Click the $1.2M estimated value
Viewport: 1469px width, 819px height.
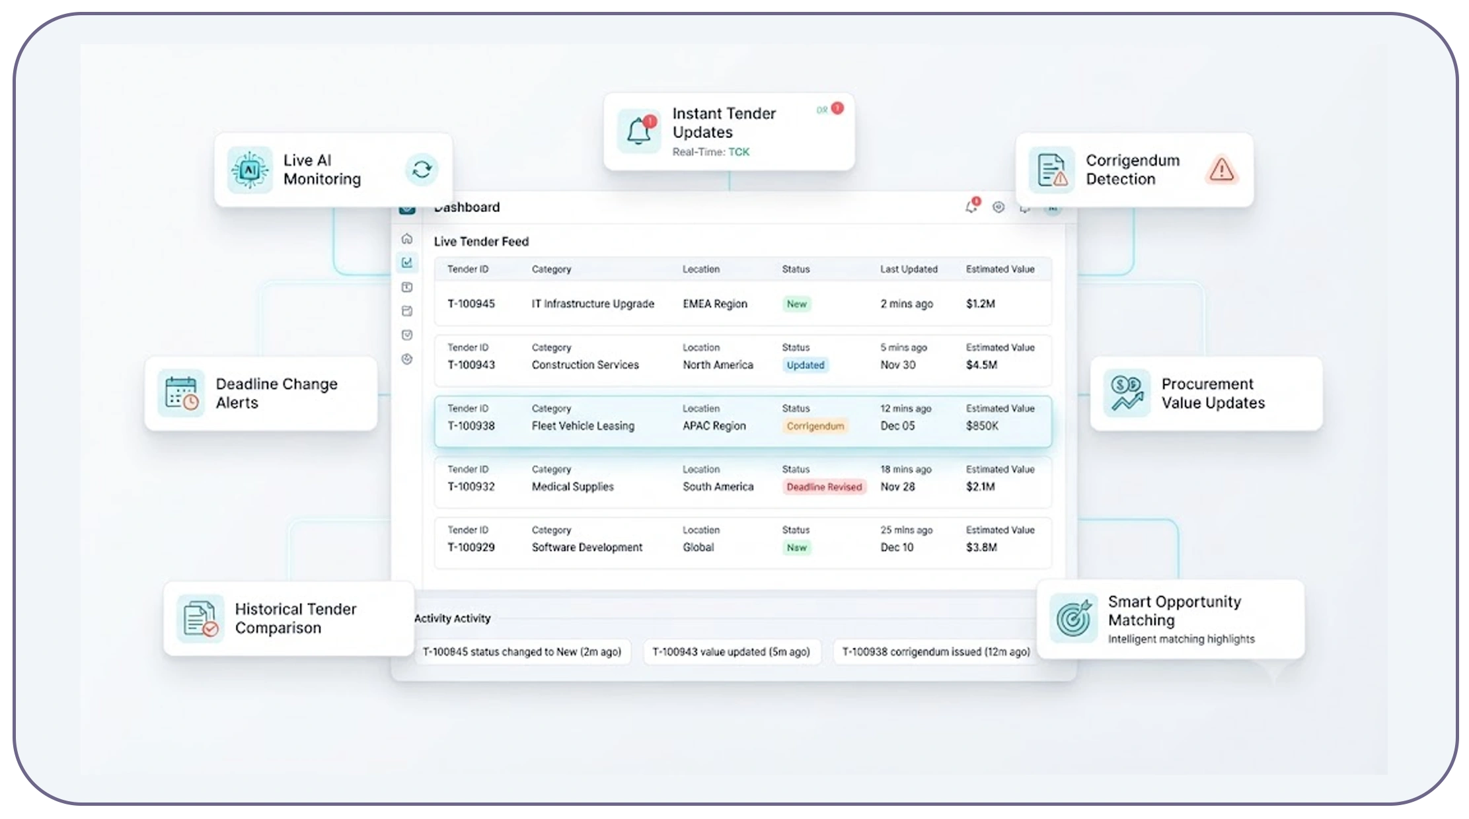tap(981, 304)
